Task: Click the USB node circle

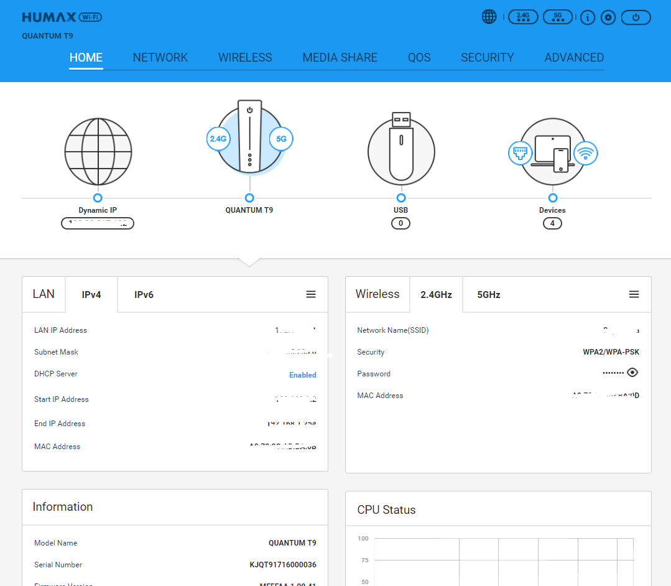Action: click(401, 198)
